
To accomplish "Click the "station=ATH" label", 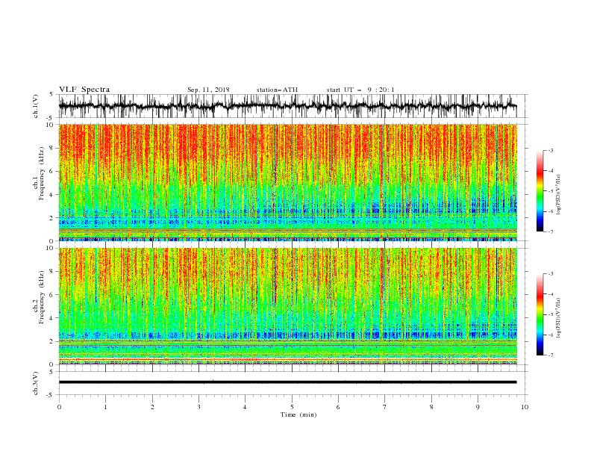I will click(277, 90).
